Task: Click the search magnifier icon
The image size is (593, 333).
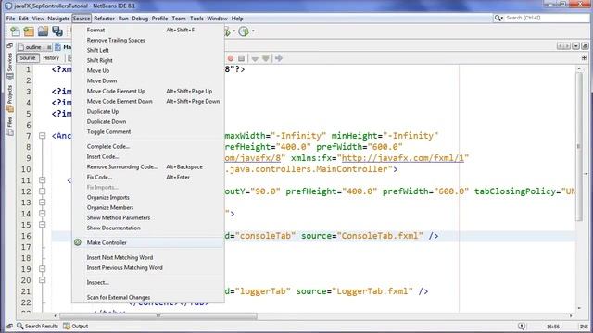Action: click(x=498, y=18)
